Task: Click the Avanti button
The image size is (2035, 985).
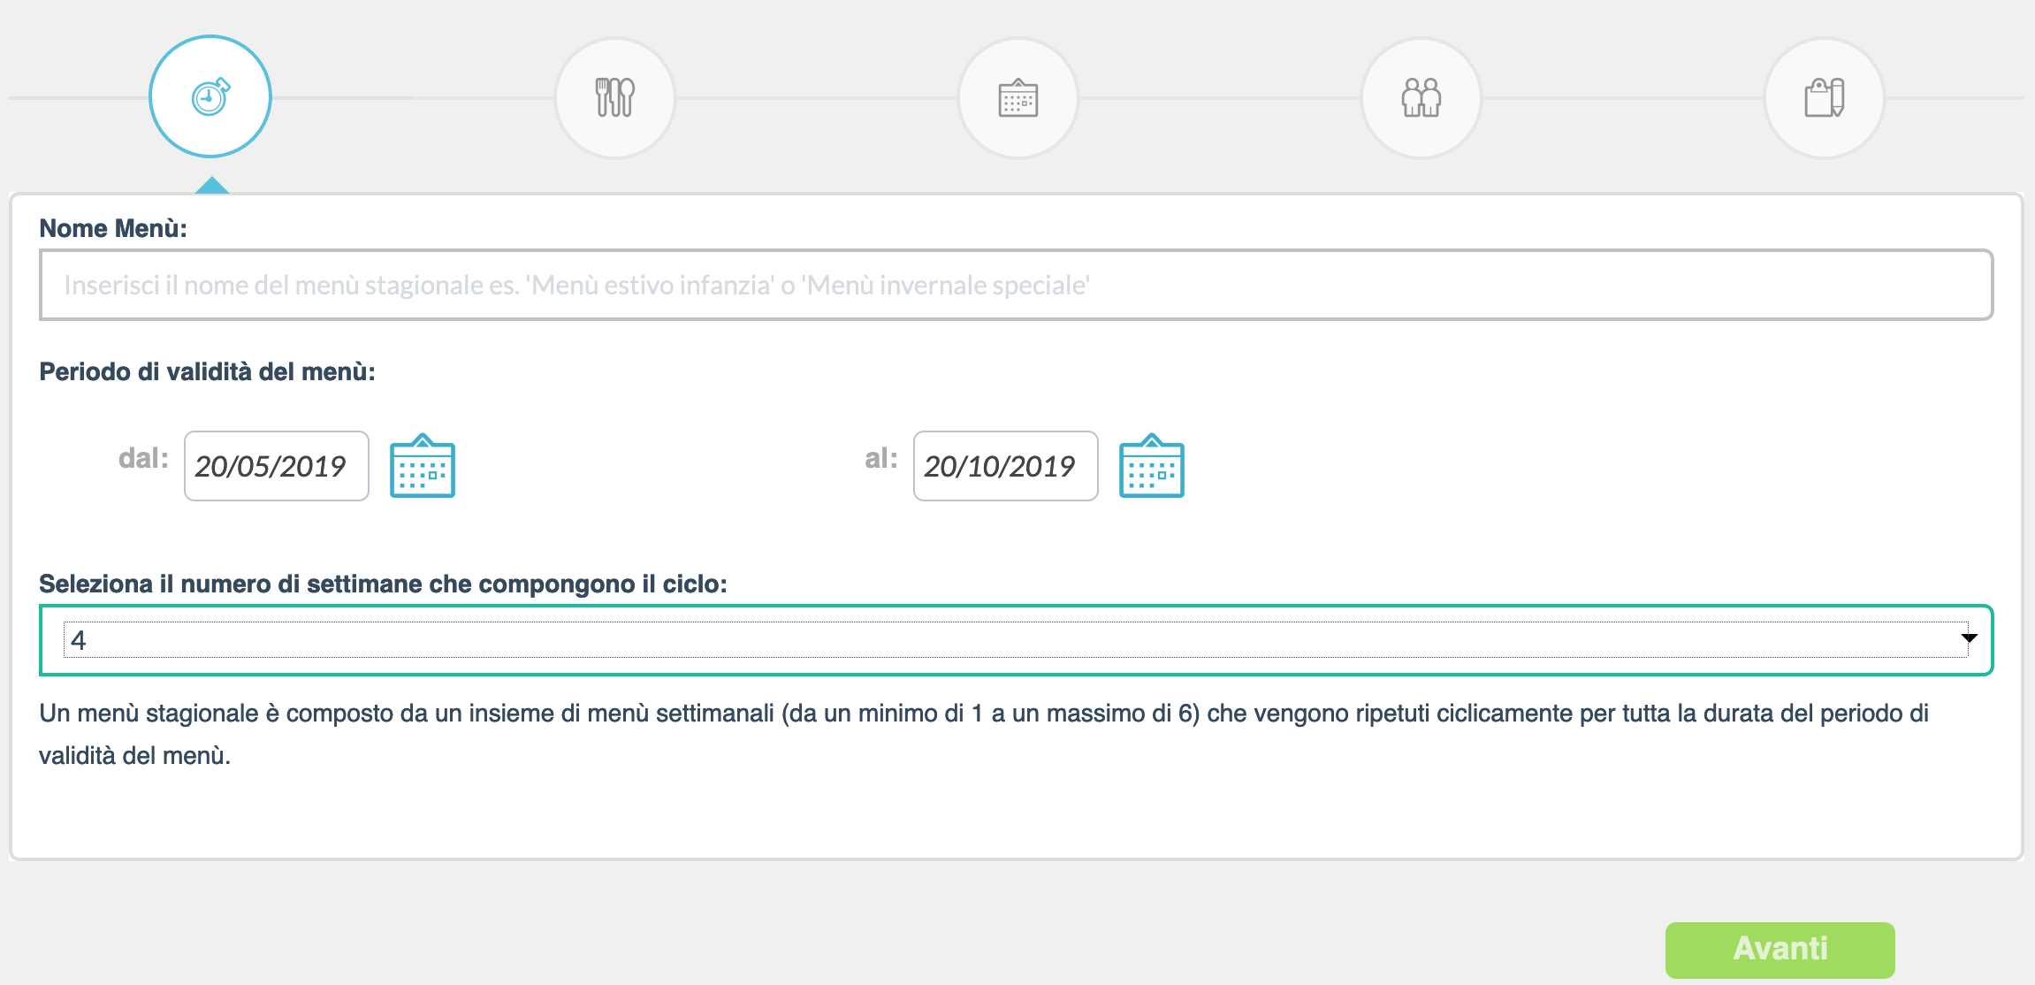Action: point(1780,950)
